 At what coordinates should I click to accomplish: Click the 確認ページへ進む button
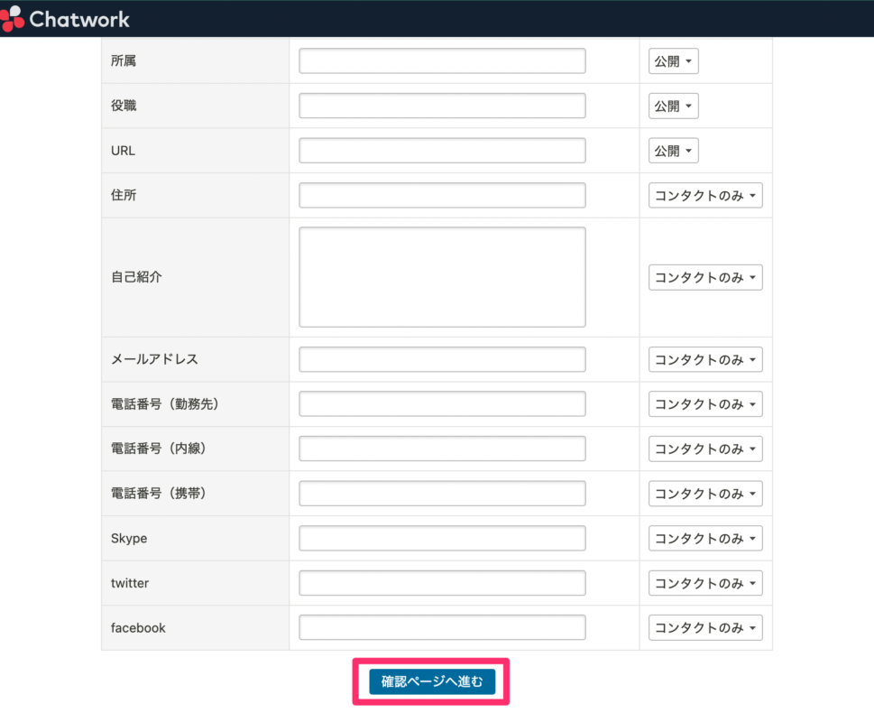coord(430,683)
